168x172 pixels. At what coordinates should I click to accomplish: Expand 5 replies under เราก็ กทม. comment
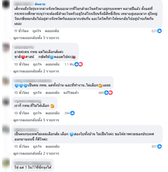[x=36, y=120]
